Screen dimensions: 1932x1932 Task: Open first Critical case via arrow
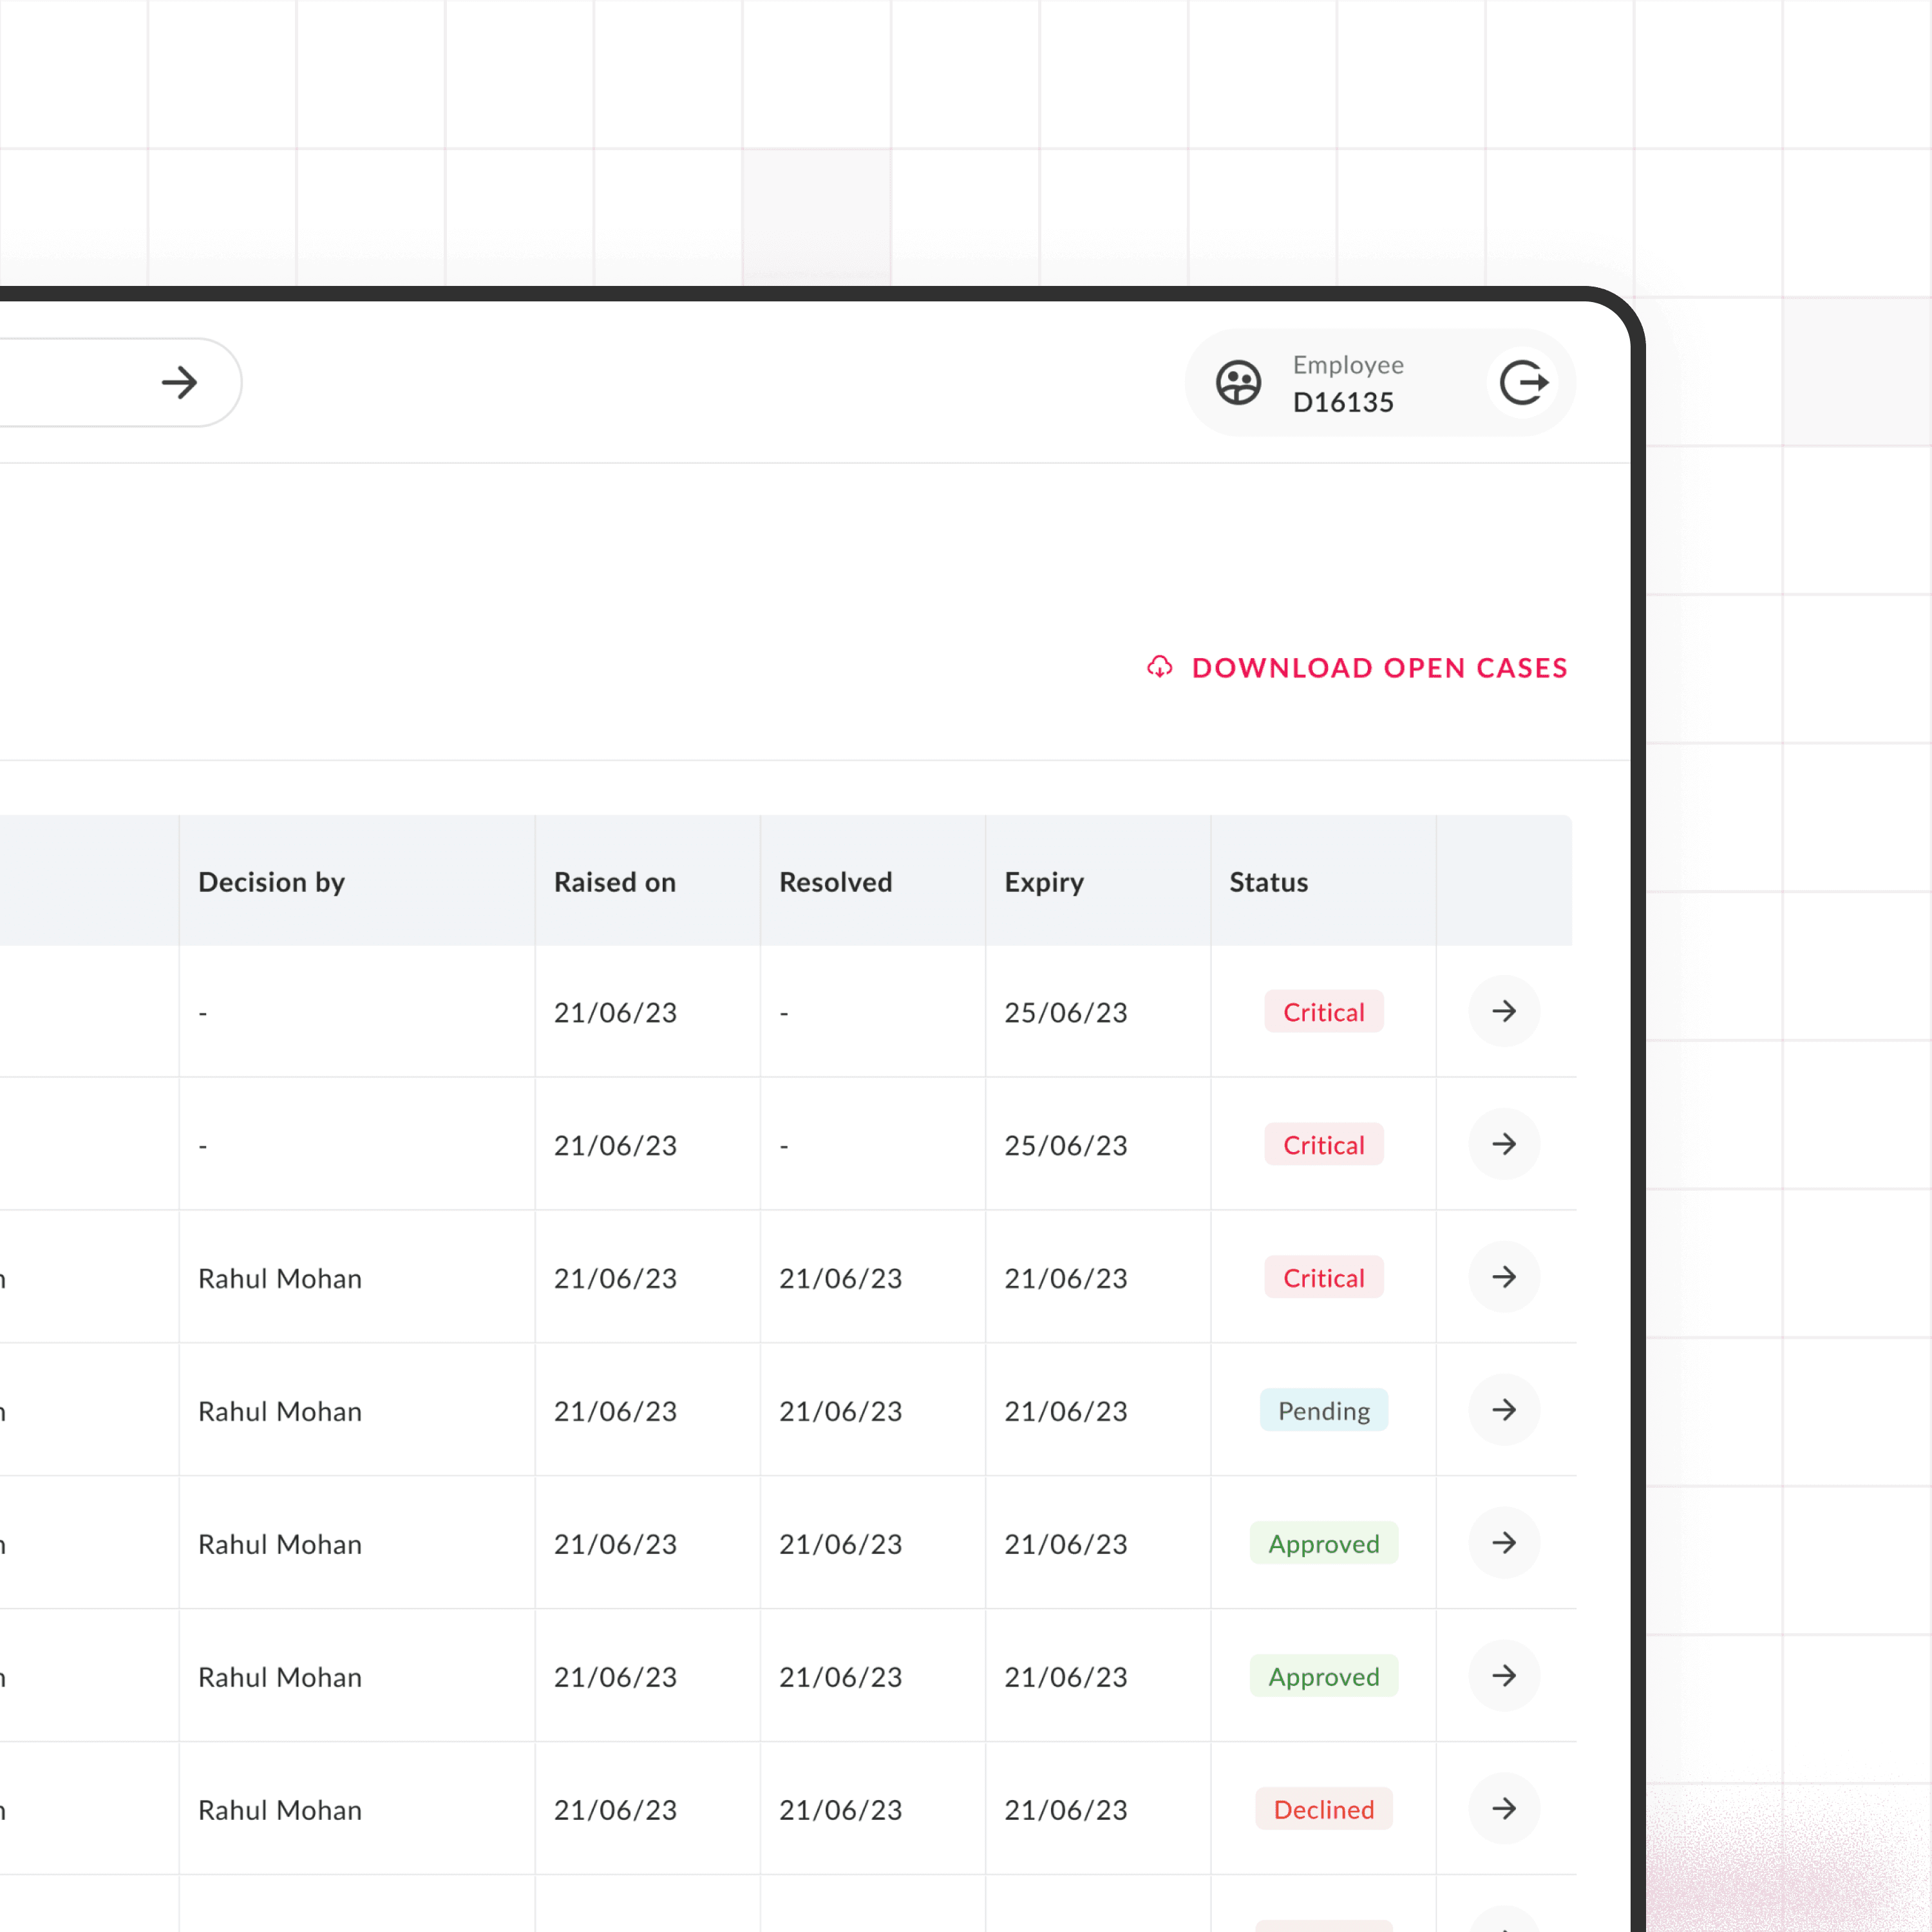pyautogui.click(x=1503, y=1011)
